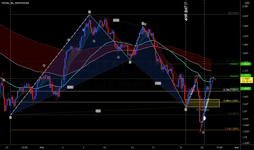
Task: Click 1.89T on the price axis
Action: coord(245,45)
